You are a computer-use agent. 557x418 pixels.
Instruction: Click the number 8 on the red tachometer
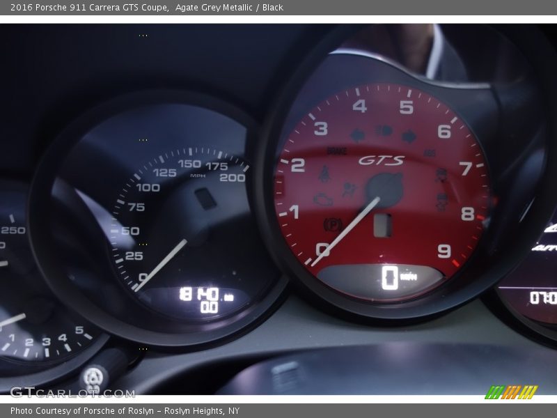(x=467, y=214)
